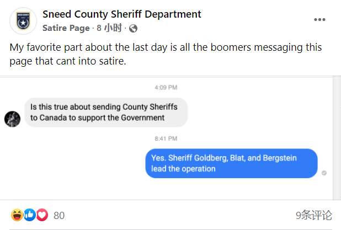The width and height of the screenshot is (341, 230).
Task: Click the 8:41 PM message timestamp
Action: pos(166,138)
